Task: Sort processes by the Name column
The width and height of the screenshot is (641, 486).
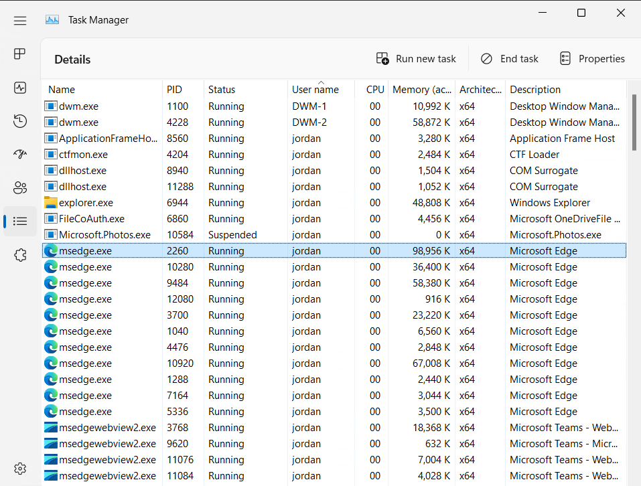Action: (62, 90)
